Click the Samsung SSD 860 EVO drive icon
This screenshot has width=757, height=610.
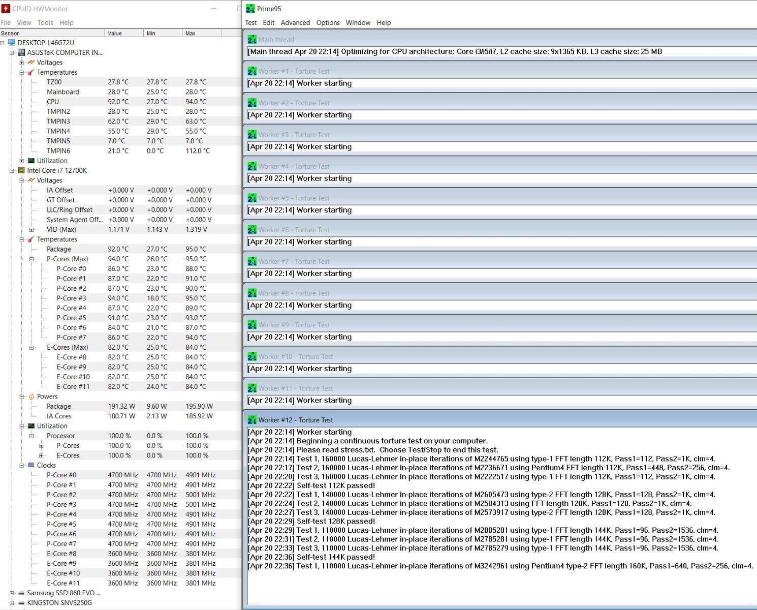coord(21,593)
